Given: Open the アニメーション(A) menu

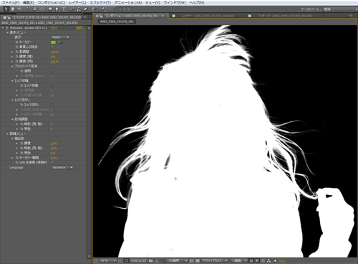Looking at the screenshot, I should pyautogui.click(x=128, y=3).
